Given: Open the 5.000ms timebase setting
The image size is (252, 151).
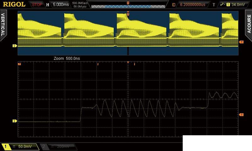Looking at the screenshot, I should [x=61, y=5].
